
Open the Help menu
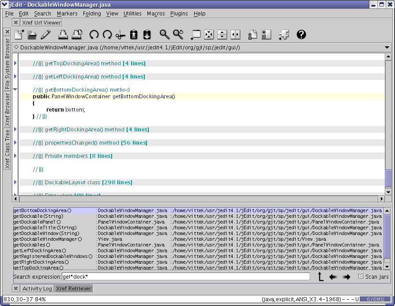click(199, 14)
